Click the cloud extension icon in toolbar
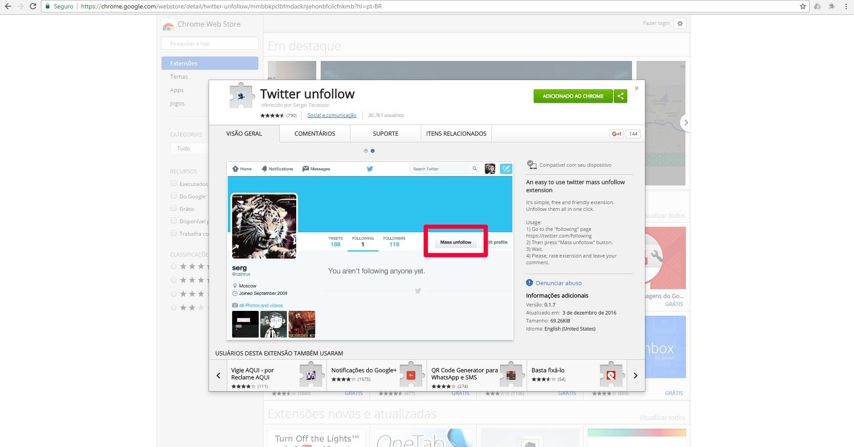Image resolution: width=854 pixels, height=447 pixels. point(817,6)
